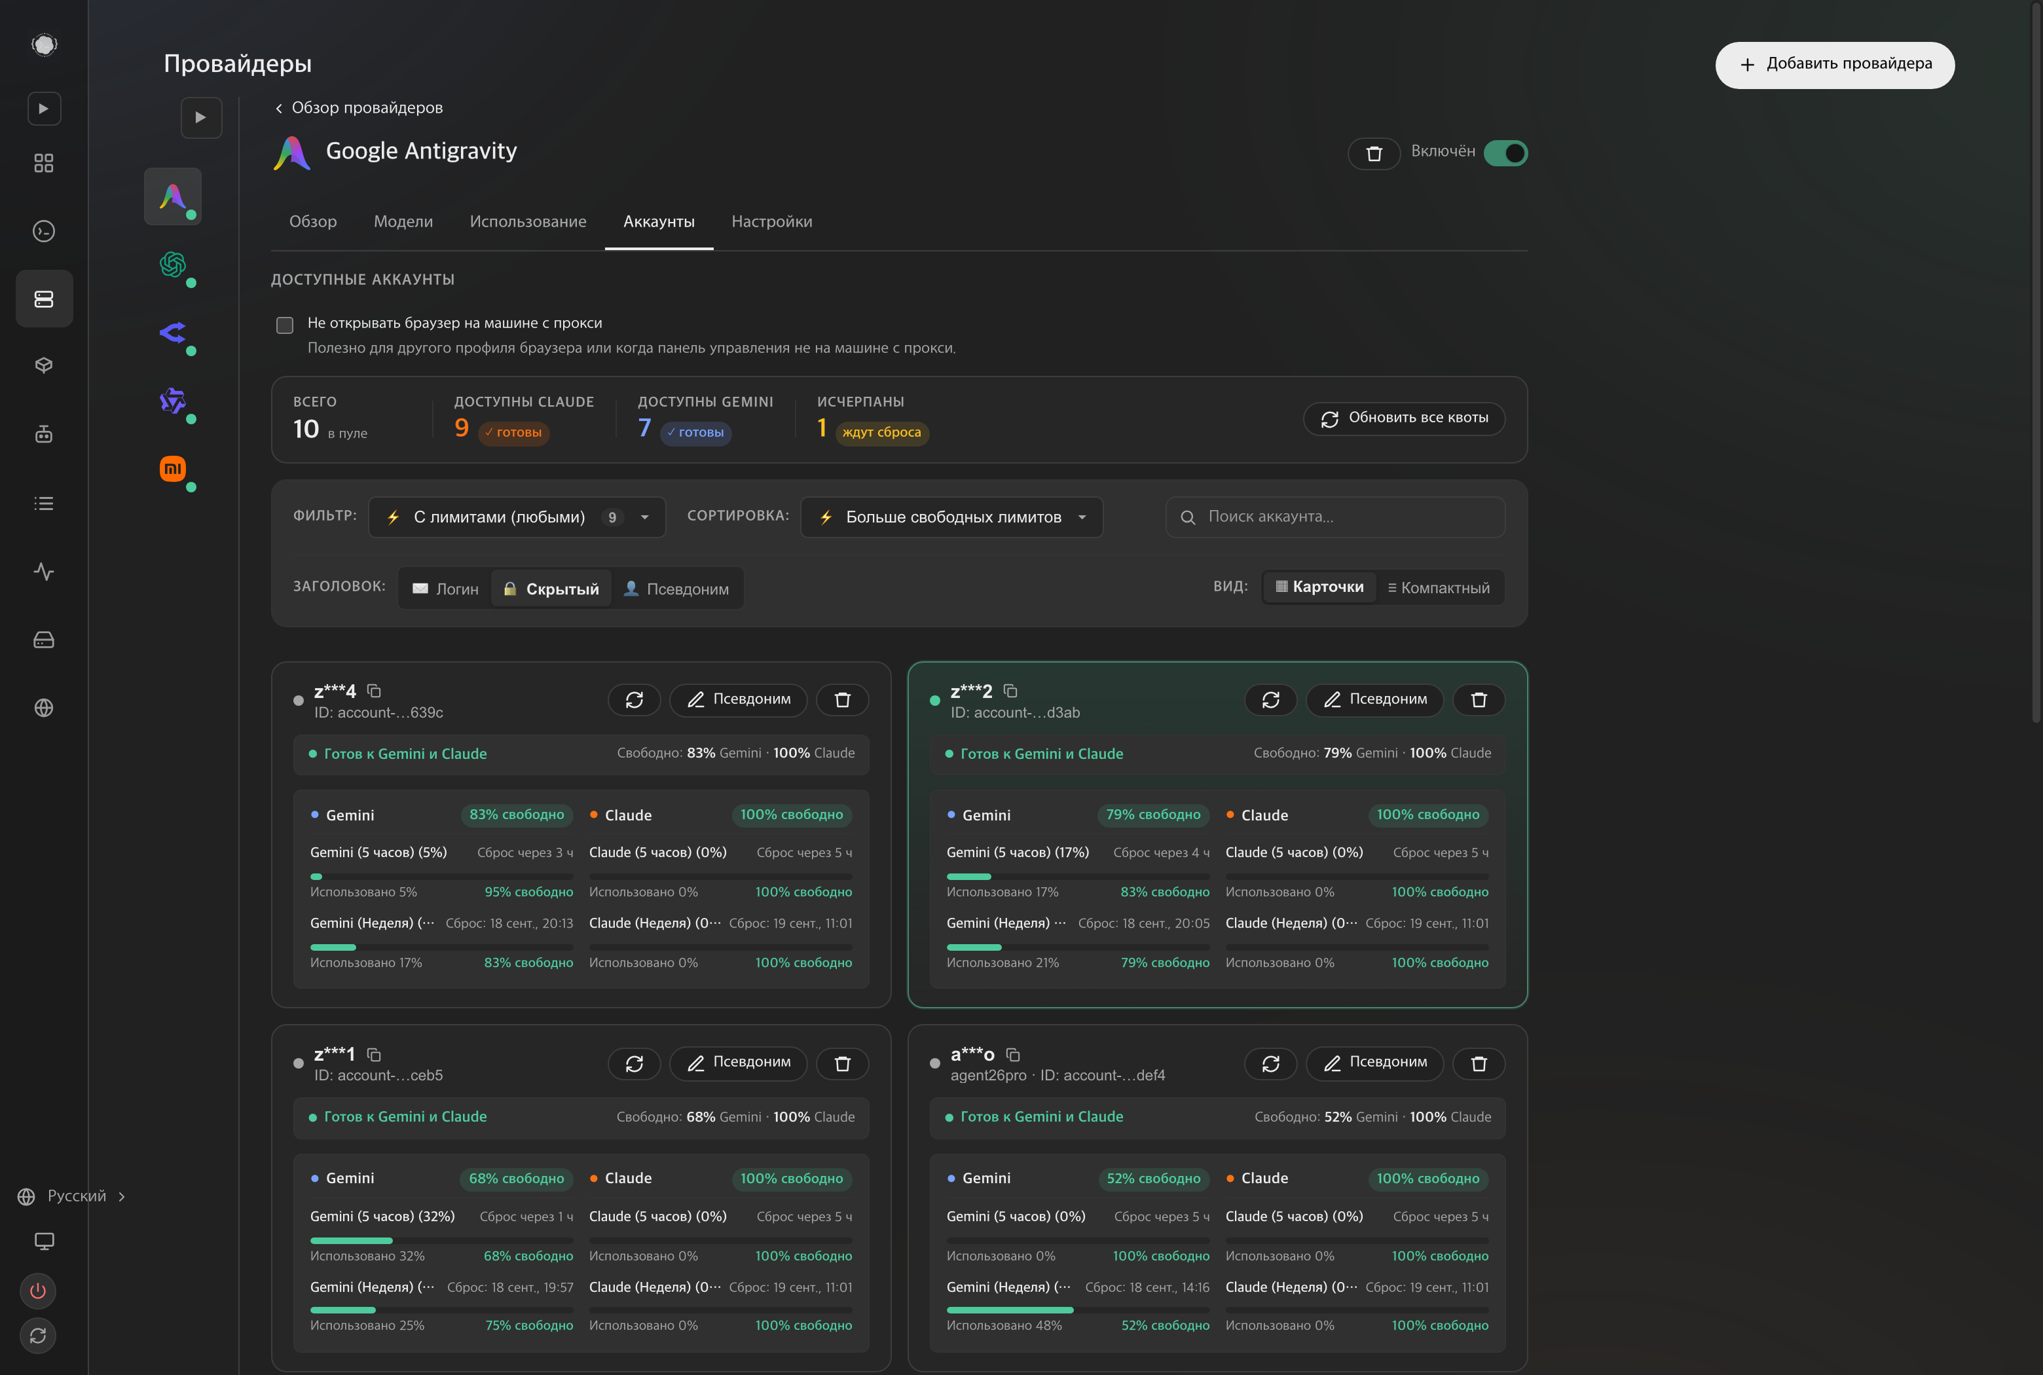Open the activity pulse icon in left rail
This screenshot has width=2043, height=1375.
[x=44, y=572]
